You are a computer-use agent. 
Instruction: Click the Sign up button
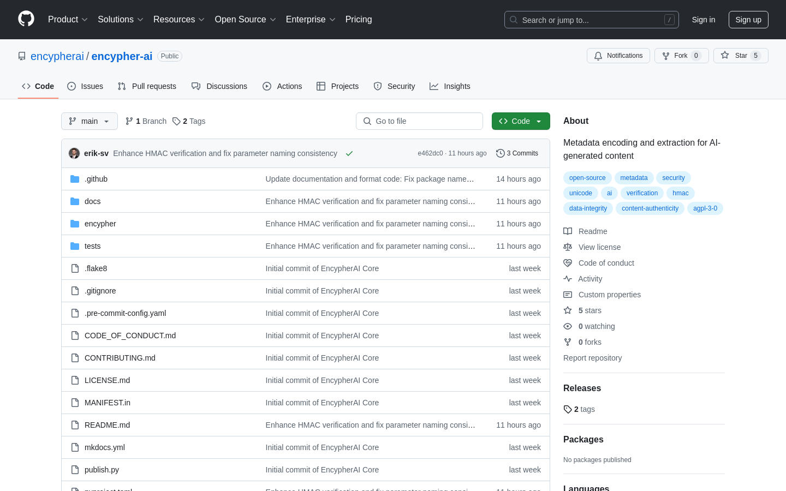(x=748, y=20)
